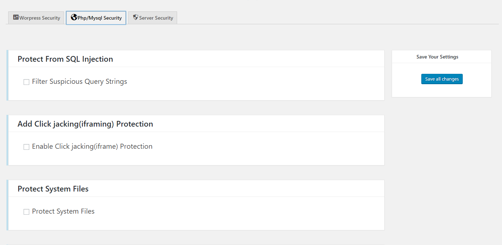Click the globe icon on Php/Mysql Security tab
The height and width of the screenshot is (245, 502).
tap(74, 17)
